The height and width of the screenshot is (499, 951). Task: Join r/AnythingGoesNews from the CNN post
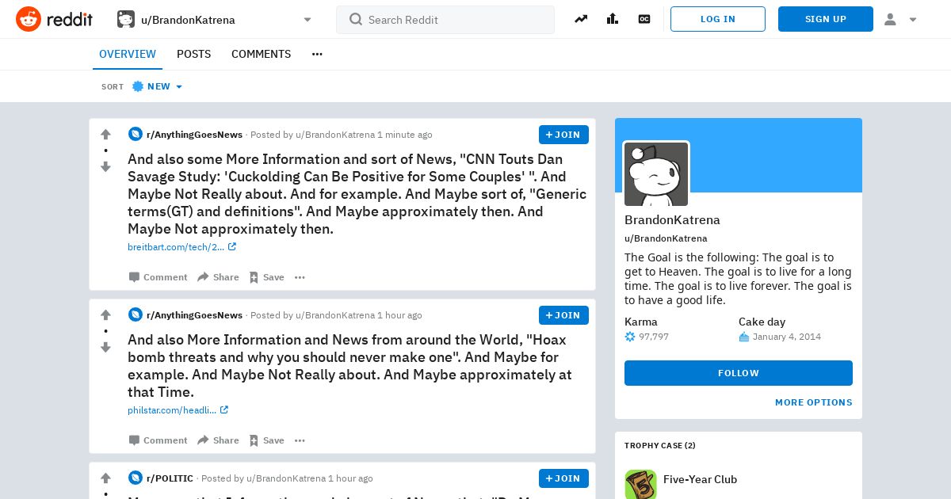point(563,135)
